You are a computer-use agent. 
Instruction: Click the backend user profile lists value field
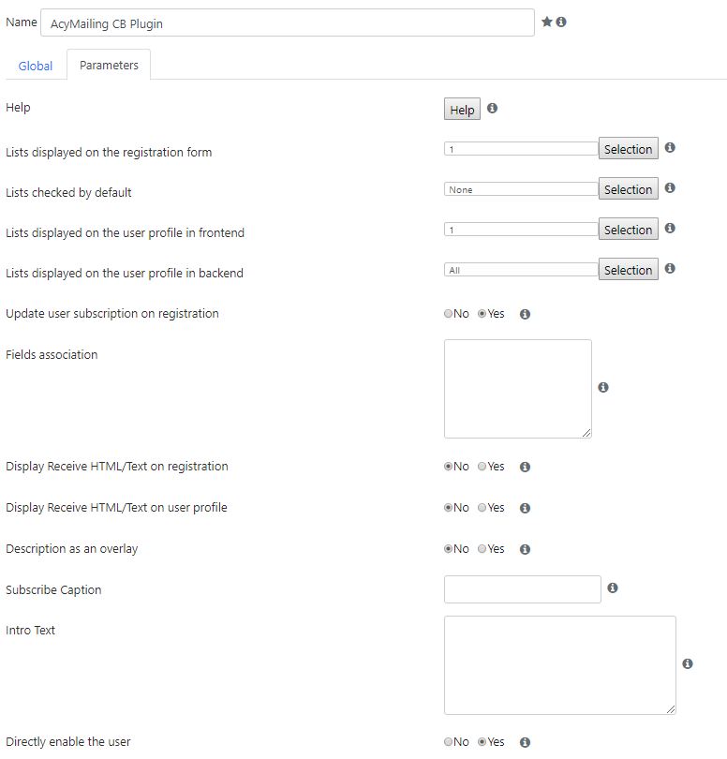[x=521, y=269]
